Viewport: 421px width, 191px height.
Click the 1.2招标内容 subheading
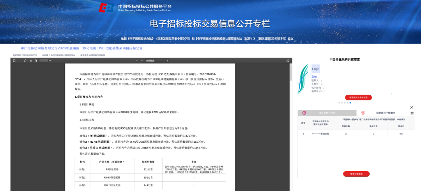point(87,120)
